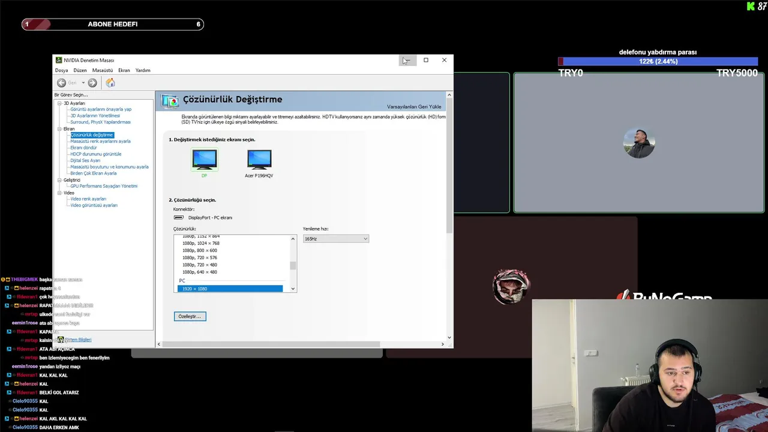Open Görüntü ayarlarını önayarla yap

[x=101, y=109]
